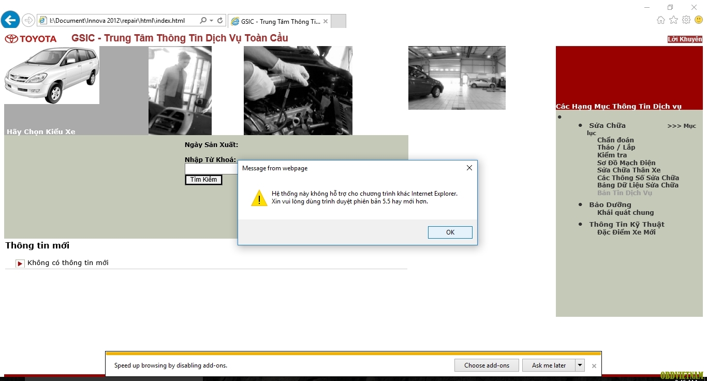The height and width of the screenshot is (381, 707).
Task: Open Favorites star icon
Action: (673, 20)
